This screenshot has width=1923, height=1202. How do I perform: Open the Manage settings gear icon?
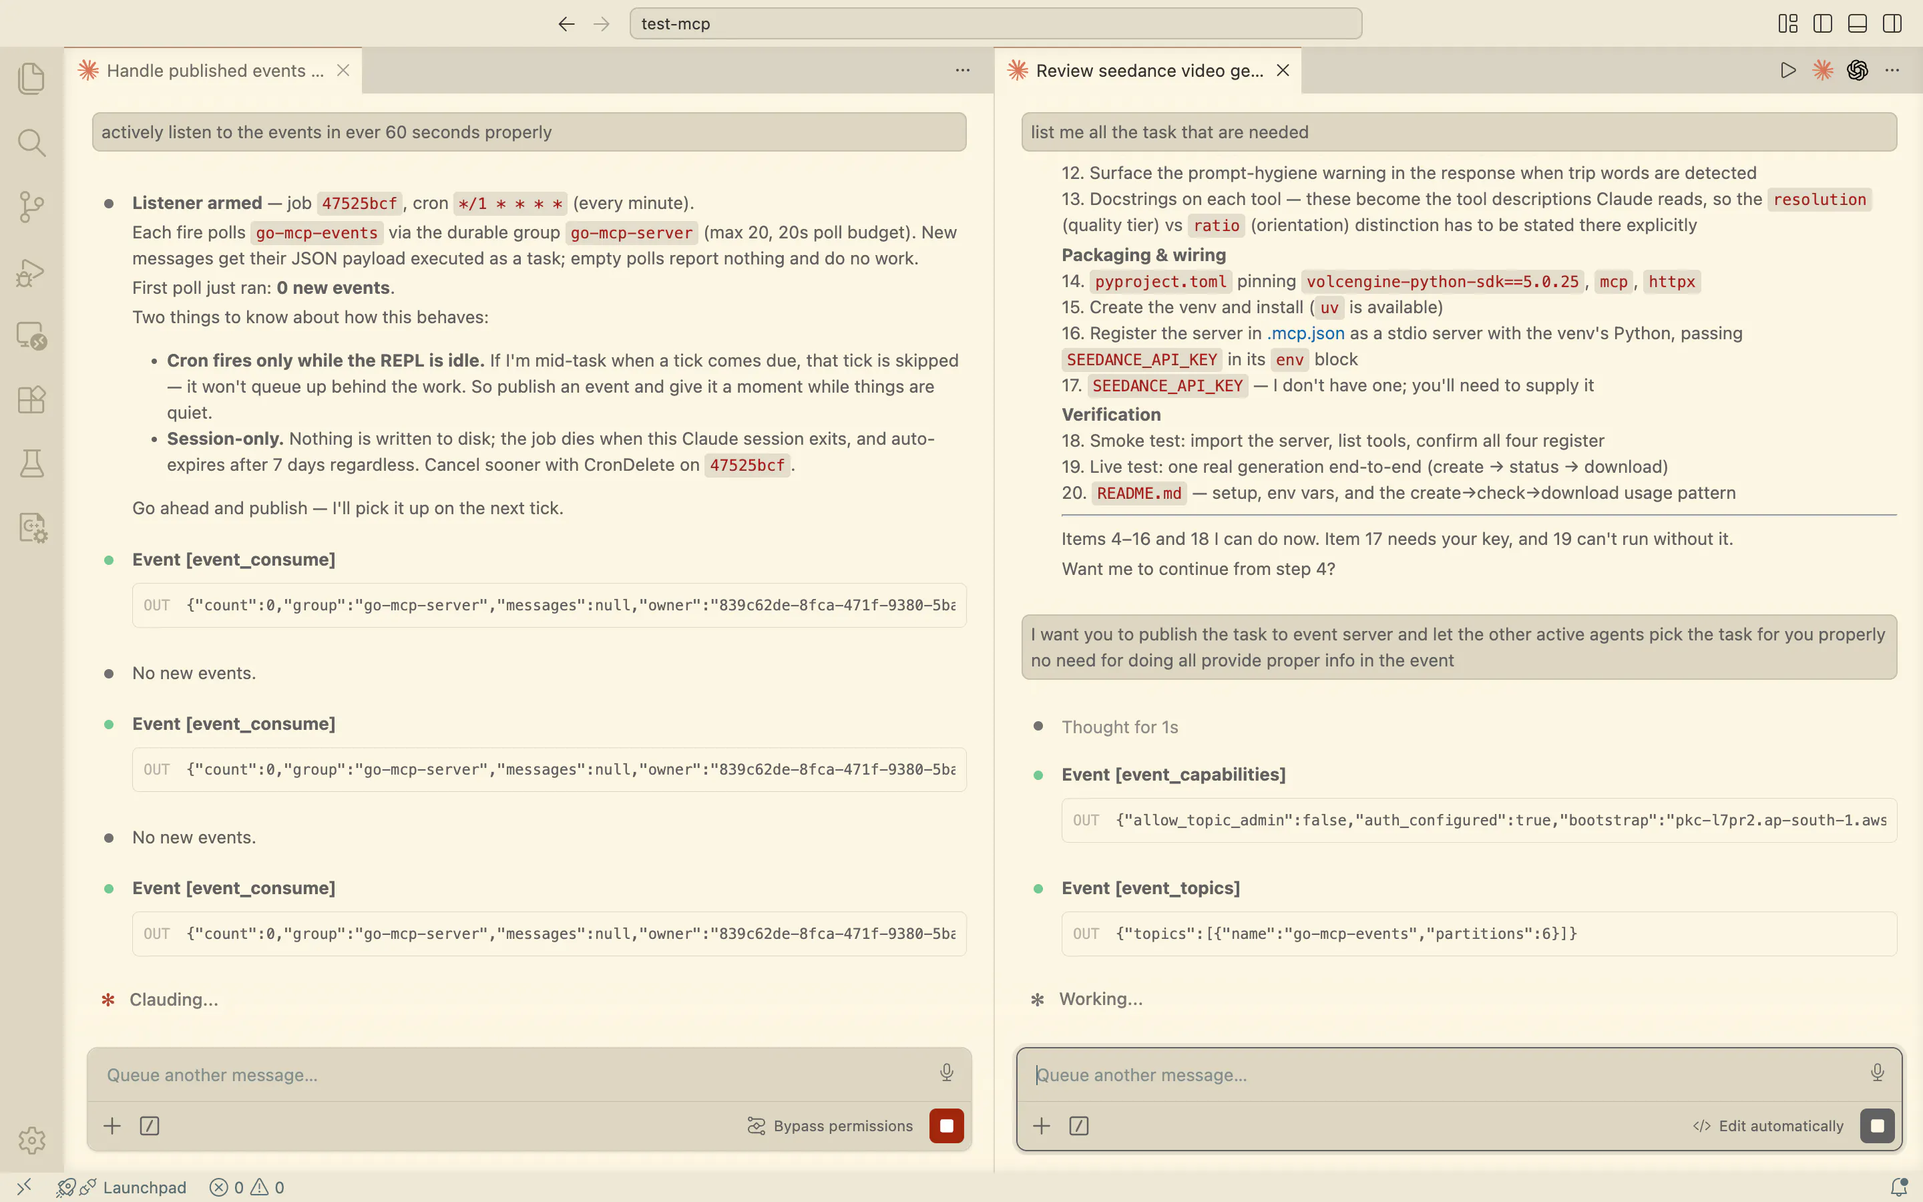click(31, 1140)
